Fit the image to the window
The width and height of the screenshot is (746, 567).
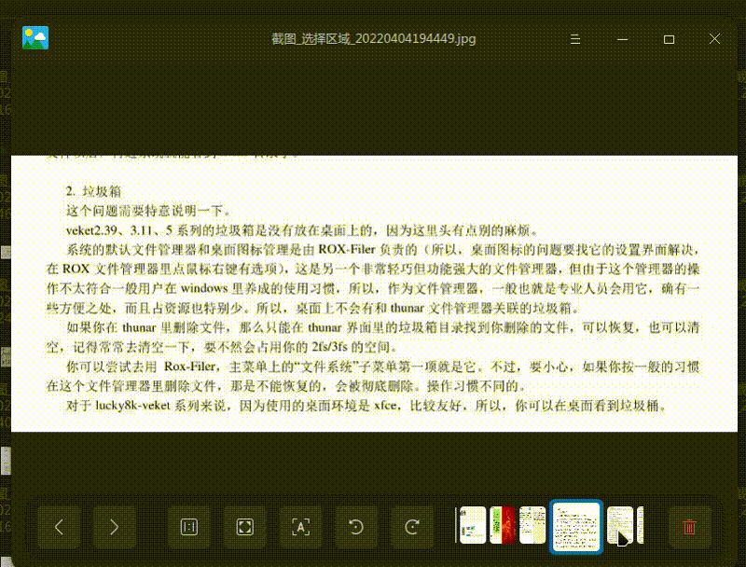pos(244,527)
